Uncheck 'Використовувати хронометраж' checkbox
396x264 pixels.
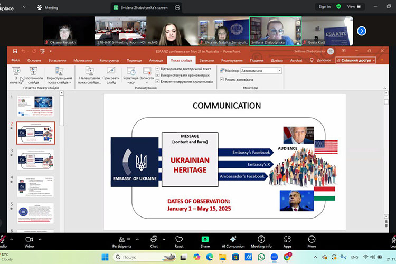click(x=158, y=75)
